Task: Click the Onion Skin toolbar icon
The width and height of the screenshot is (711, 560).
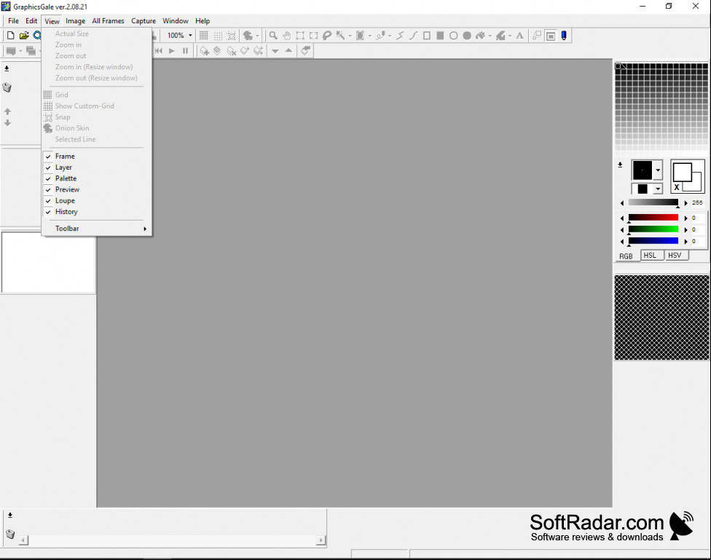Action: point(248,36)
